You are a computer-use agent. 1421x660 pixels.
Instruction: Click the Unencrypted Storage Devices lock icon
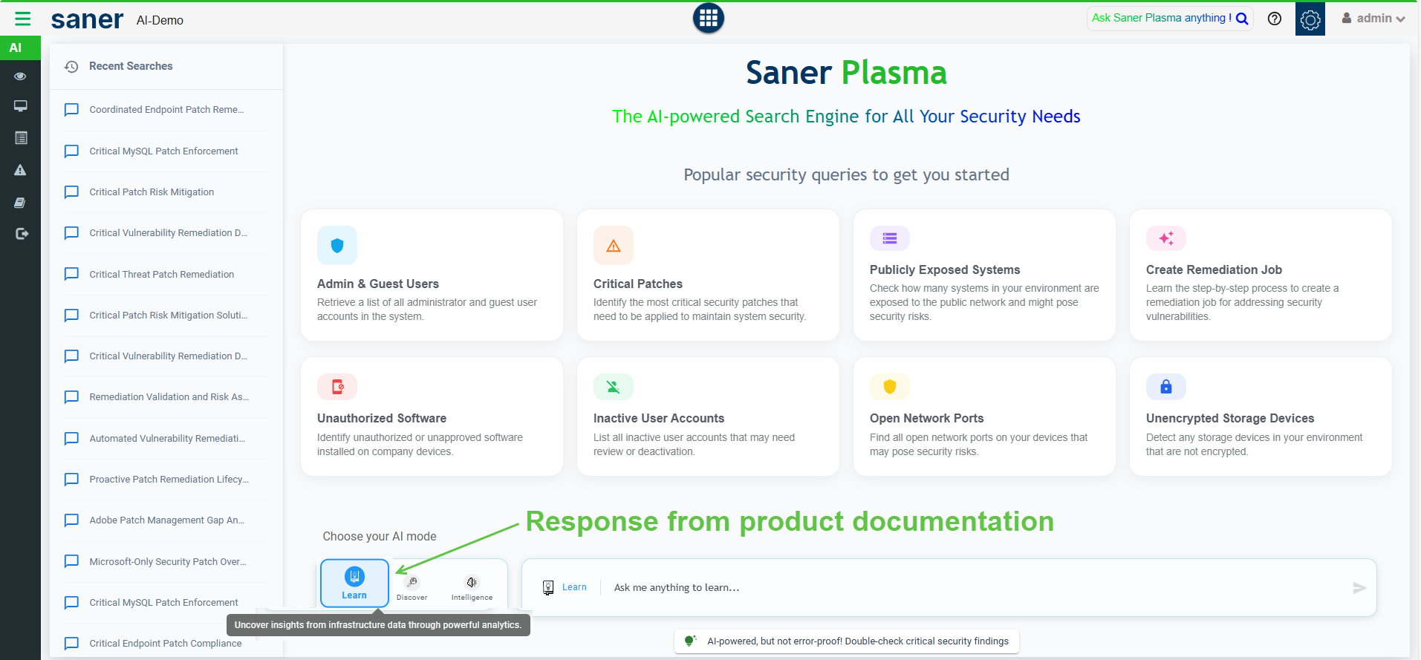click(1166, 387)
